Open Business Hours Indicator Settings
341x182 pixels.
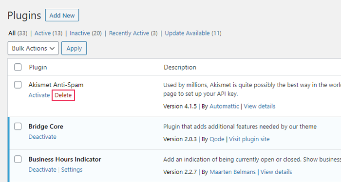coord(72,170)
